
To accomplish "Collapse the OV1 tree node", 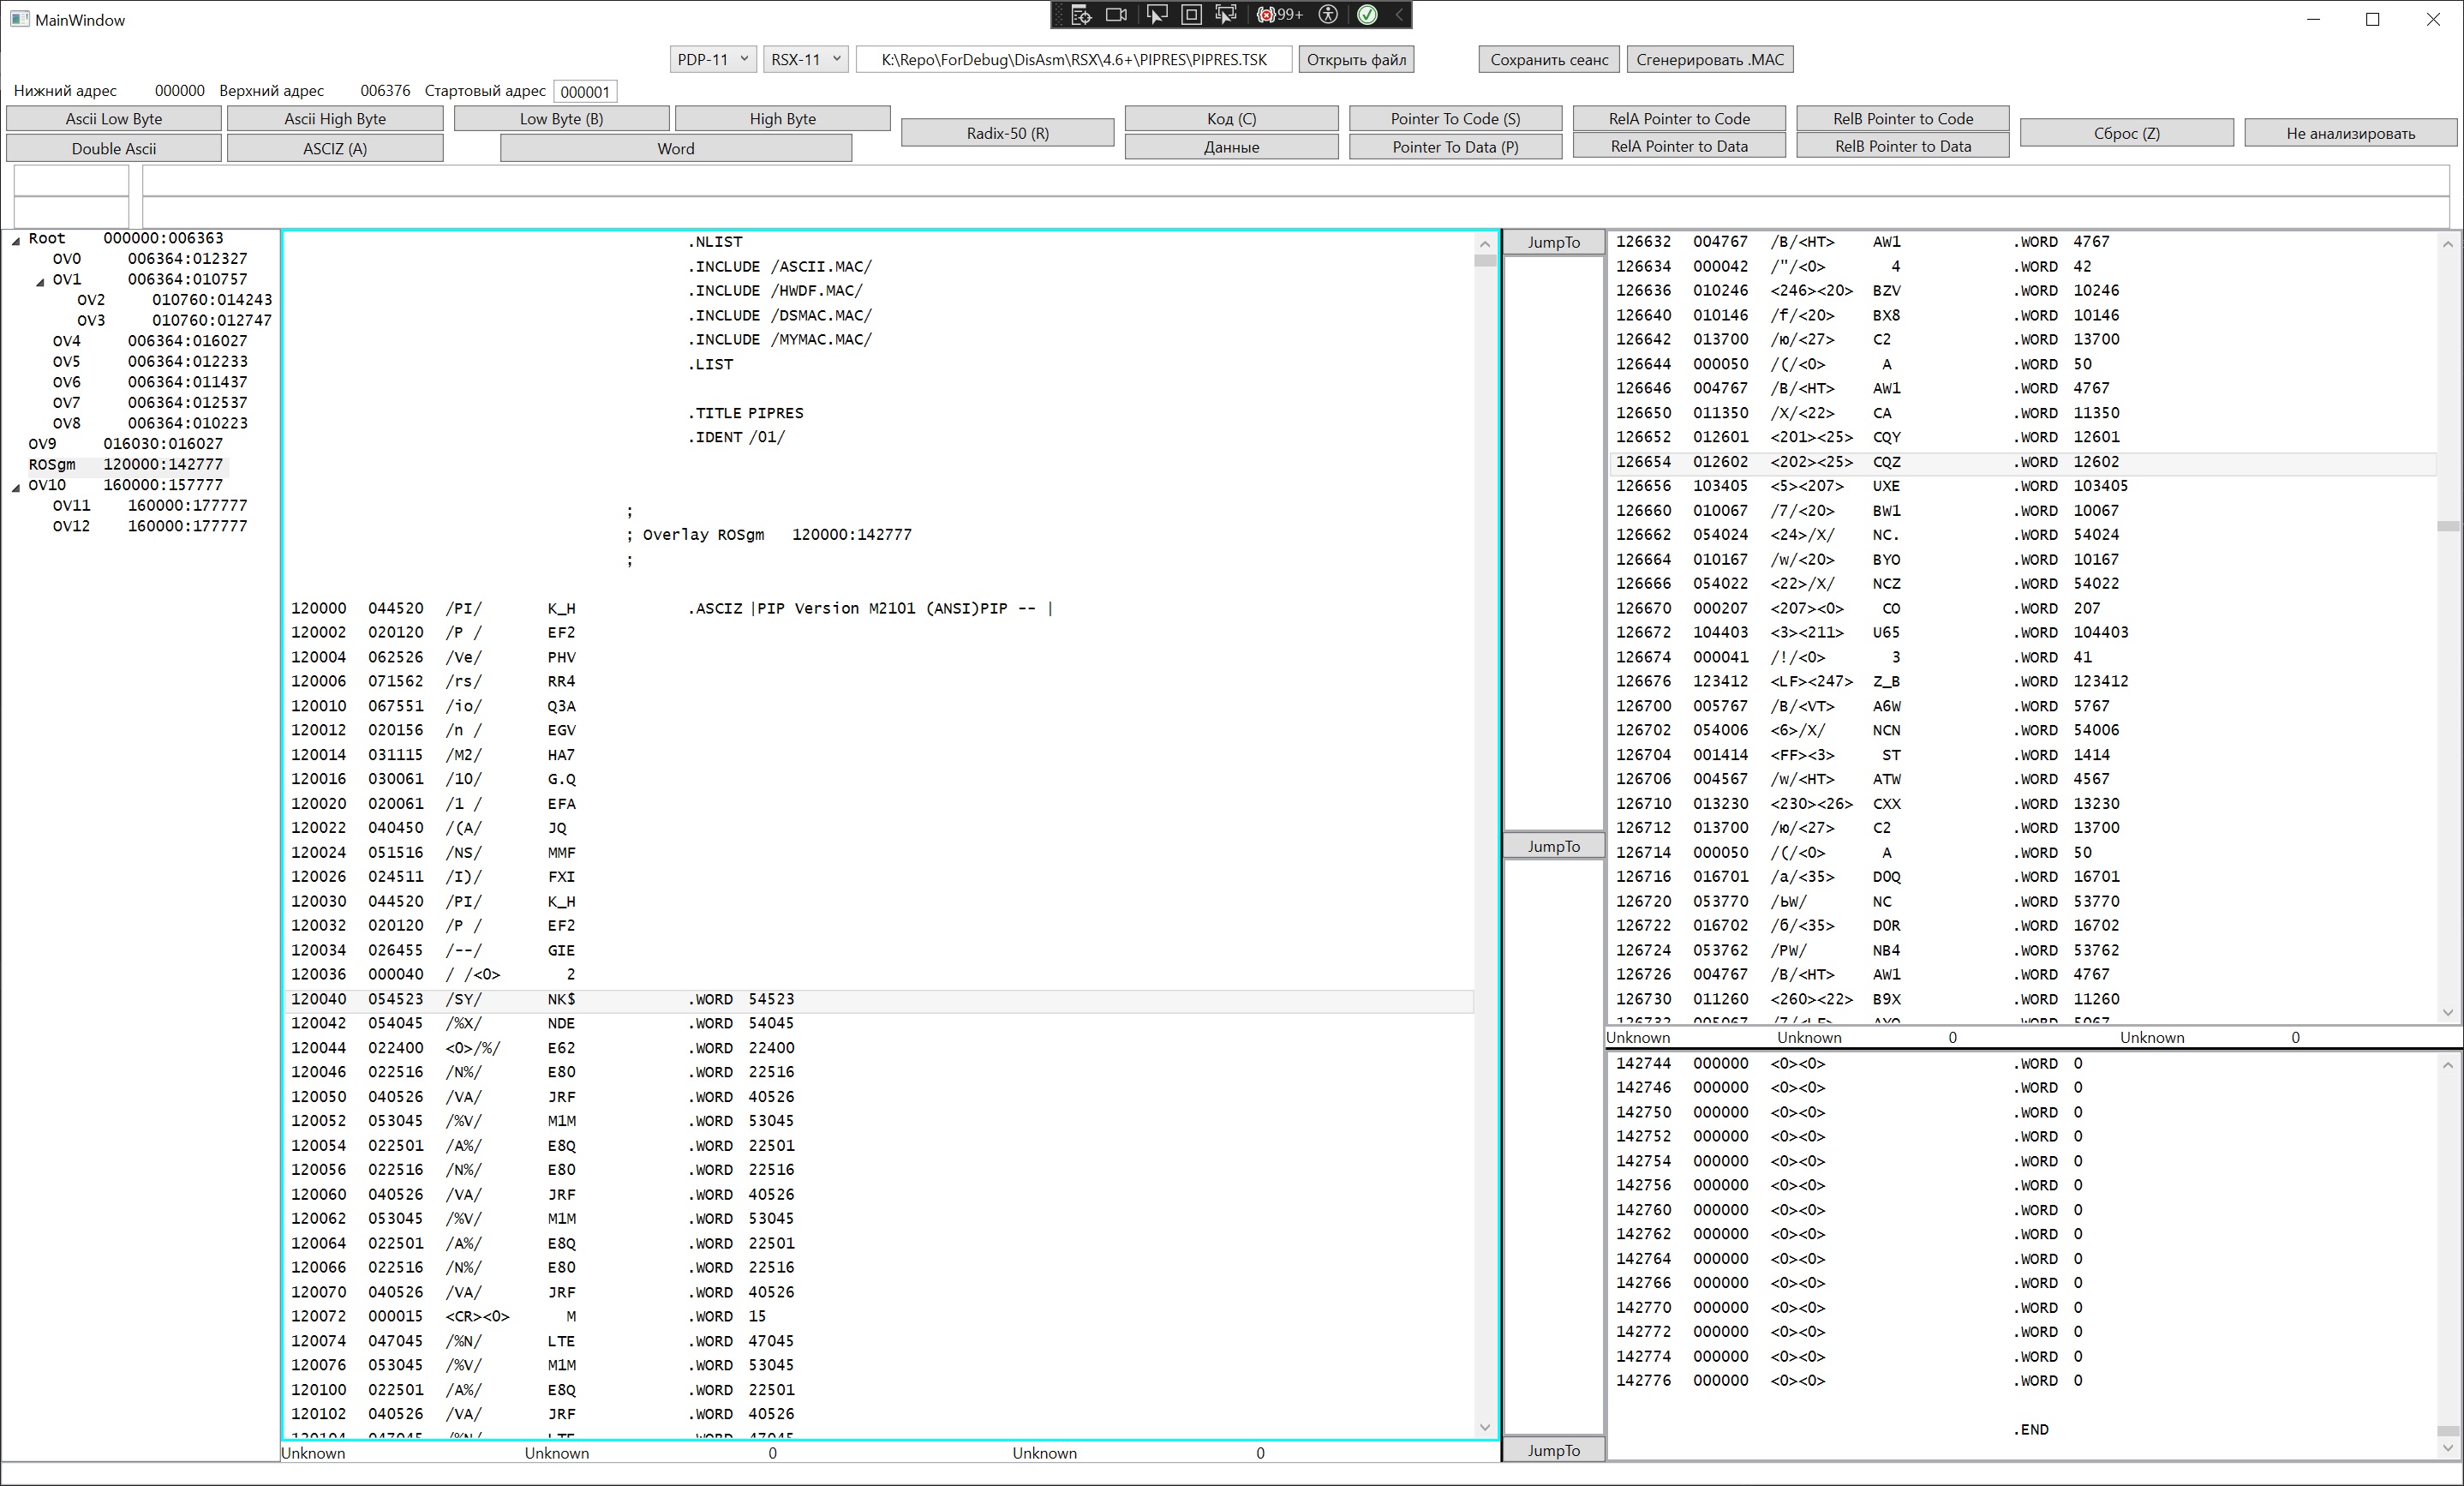I will coord(40,281).
